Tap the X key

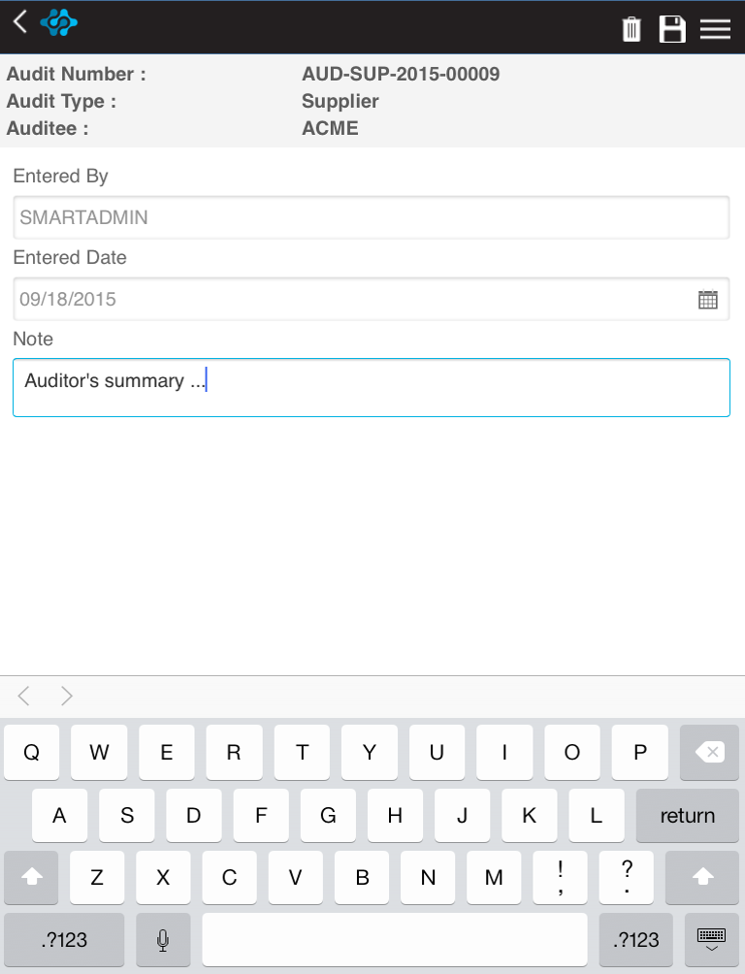click(163, 877)
